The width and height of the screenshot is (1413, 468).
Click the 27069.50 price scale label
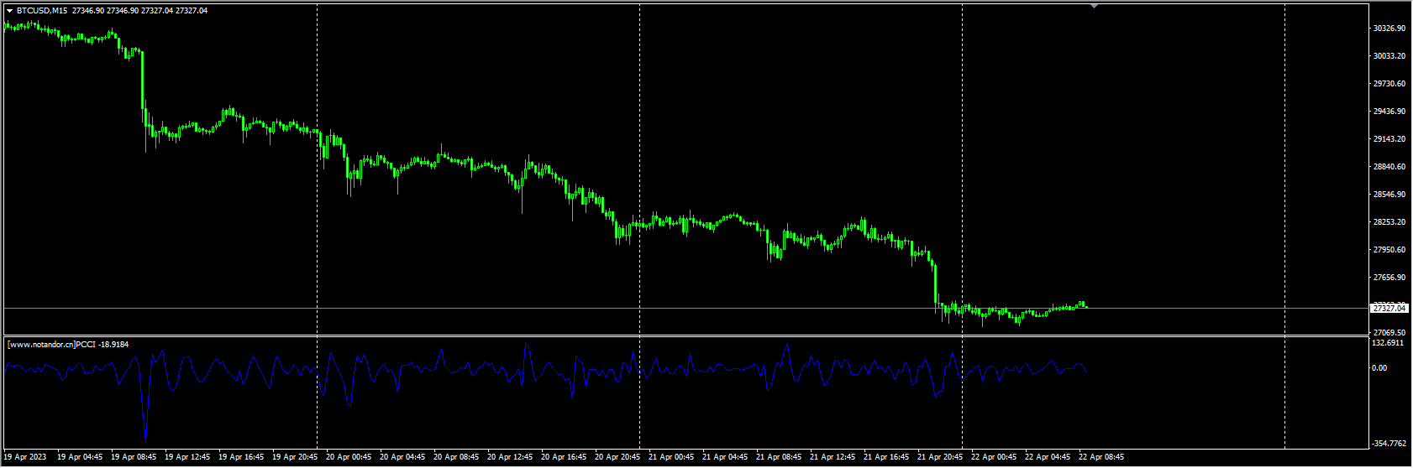click(1389, 333)
